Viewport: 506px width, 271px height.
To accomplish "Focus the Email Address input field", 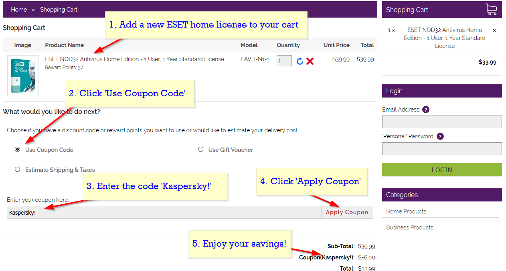I will coord(441,122).
